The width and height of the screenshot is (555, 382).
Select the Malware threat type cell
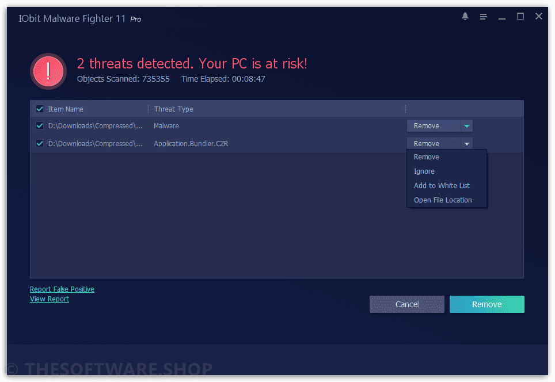[166, 126]
